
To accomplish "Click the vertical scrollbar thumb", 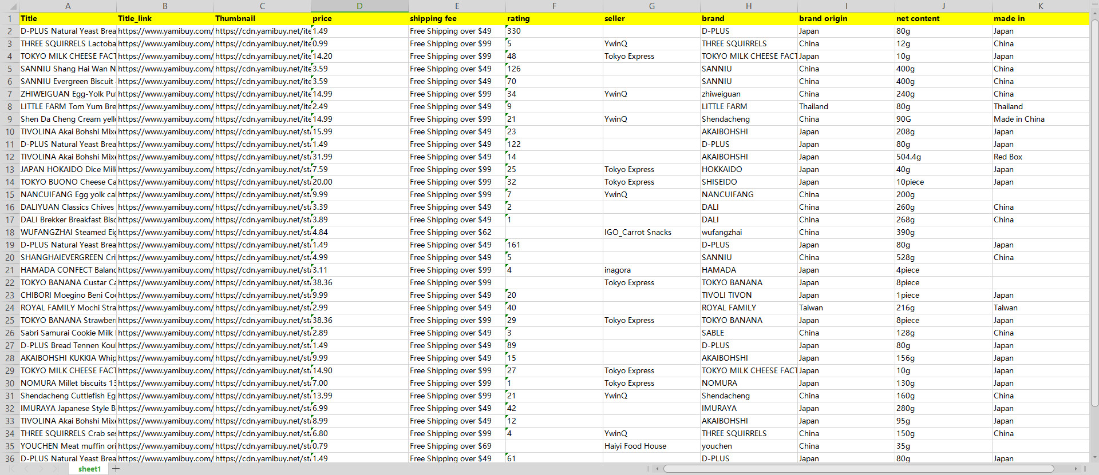I will click(1094, 211).
